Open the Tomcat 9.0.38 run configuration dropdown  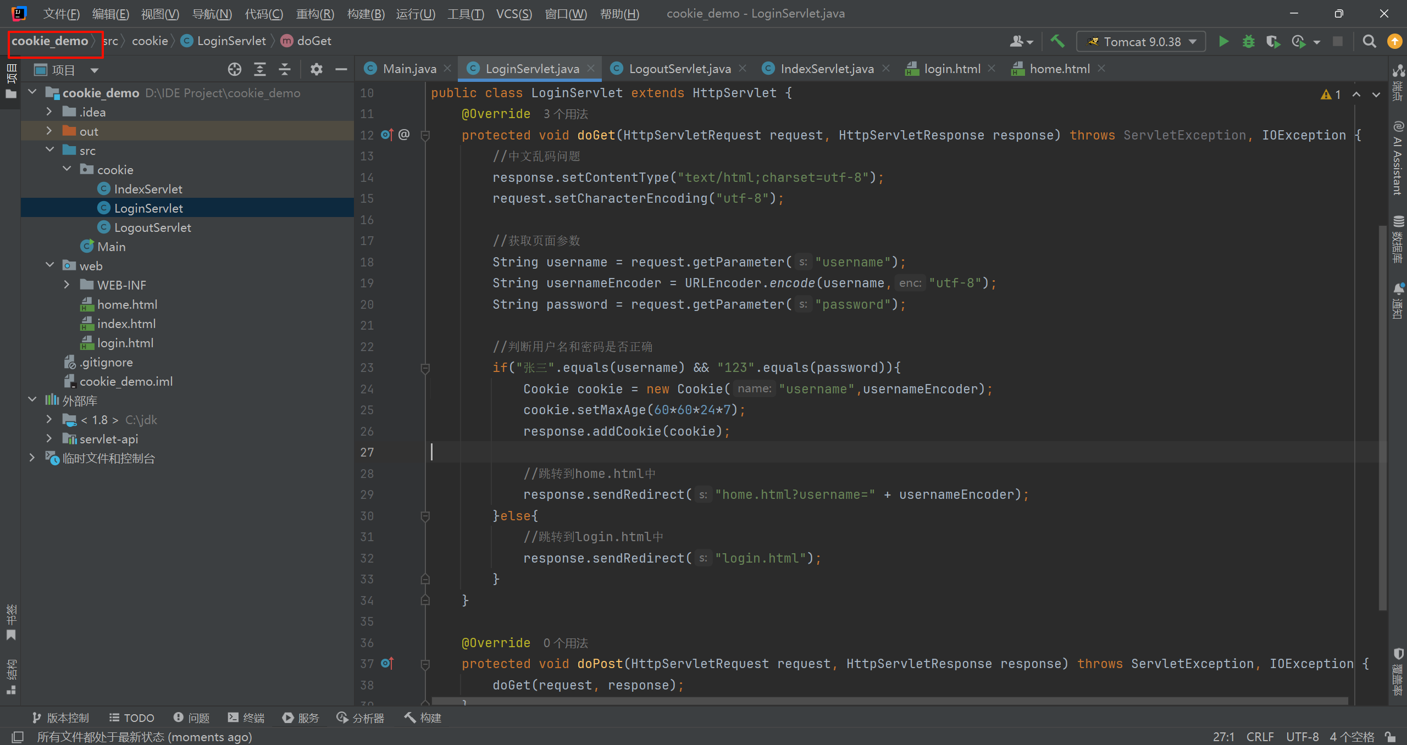tap(1141, 42)
